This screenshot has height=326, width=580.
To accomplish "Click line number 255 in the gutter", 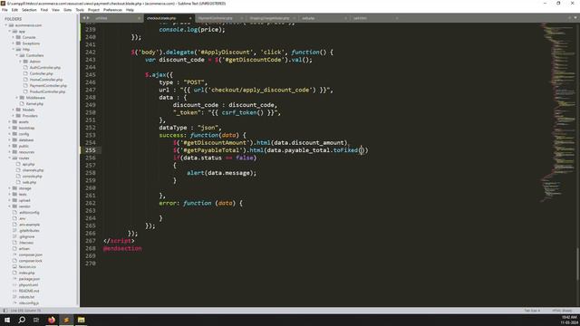I will point(91,150).
